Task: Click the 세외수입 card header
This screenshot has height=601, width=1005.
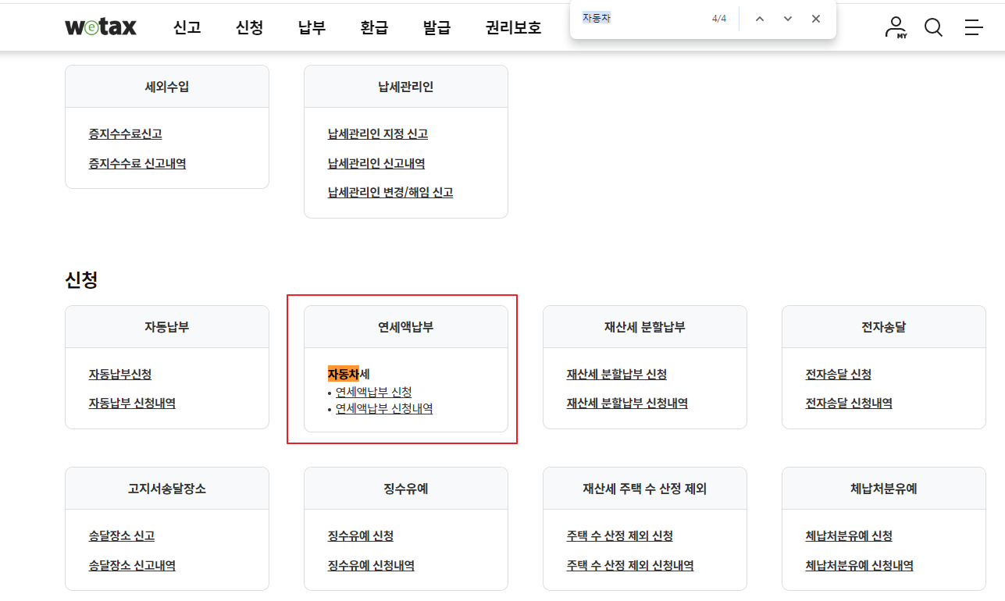Action: tap(167, 87)
